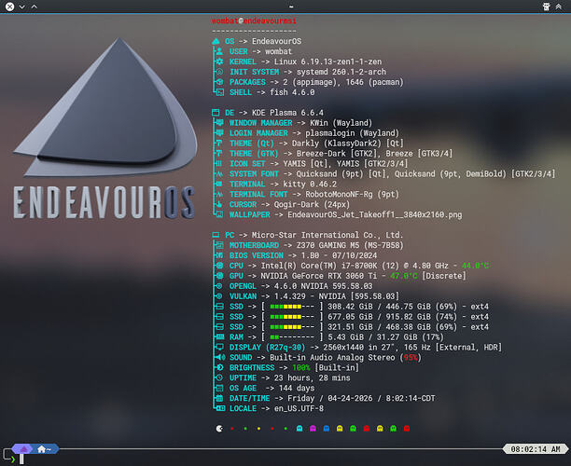Click the shell value 'fish 4.6.0'
This screenshot has width=571, height=466.
pos(292,92)
